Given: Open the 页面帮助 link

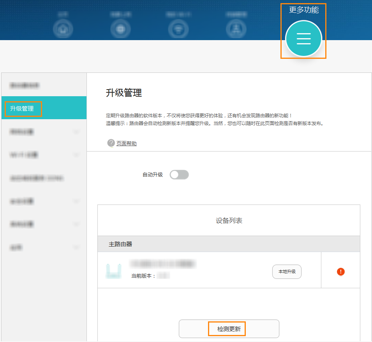Looking at the screenshot, I should (x=127, y=143).
